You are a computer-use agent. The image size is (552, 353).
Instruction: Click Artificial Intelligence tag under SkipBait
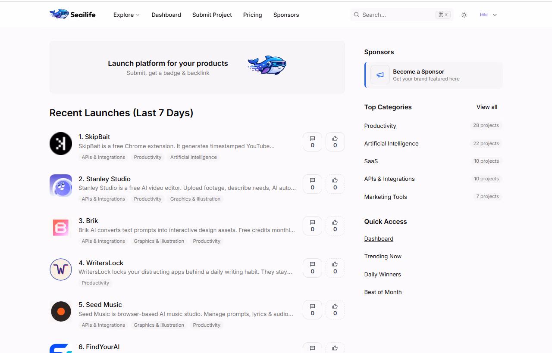coord(194,157)
